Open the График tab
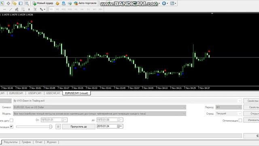259x146 pixels. 26,142
